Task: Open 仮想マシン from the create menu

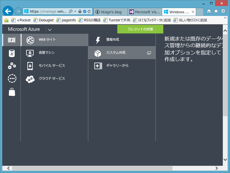Action: pos(30,52)
